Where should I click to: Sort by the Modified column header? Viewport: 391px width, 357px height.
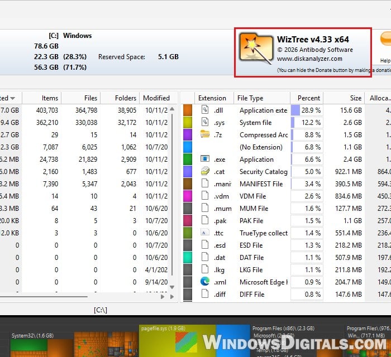coord(159,98)
